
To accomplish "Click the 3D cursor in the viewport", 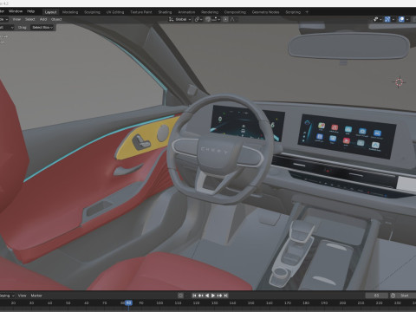I will (x=399, y=82).
